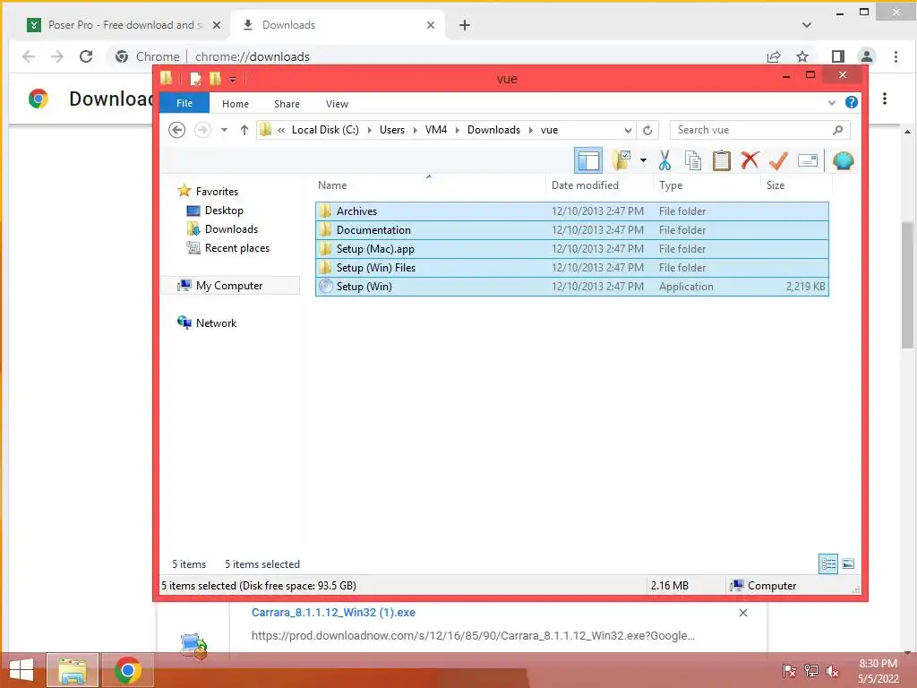The width and height of the screenshot is (917, 688).
Task: Open File Explorer from the taskbar
Action: click(73, 670)
